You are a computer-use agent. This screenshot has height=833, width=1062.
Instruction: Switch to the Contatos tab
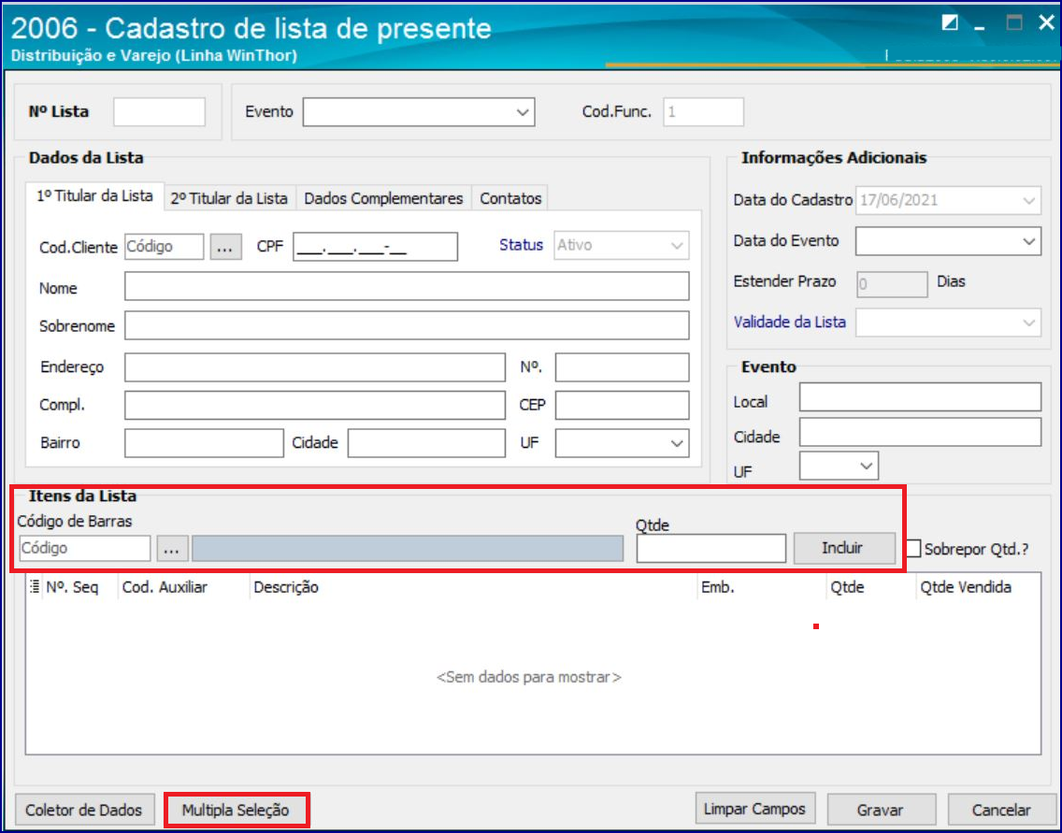[510, 198]
